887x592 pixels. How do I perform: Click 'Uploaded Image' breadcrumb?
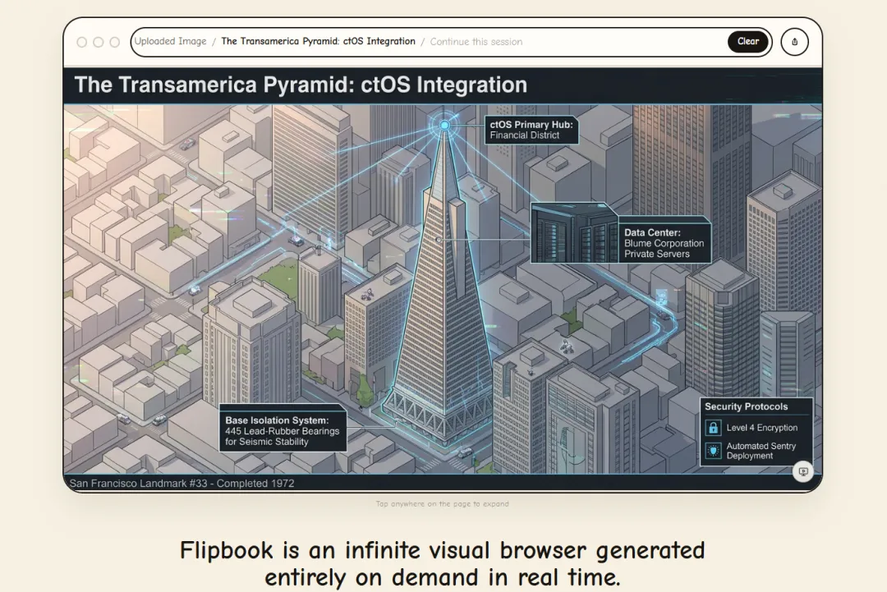[170, 41]
